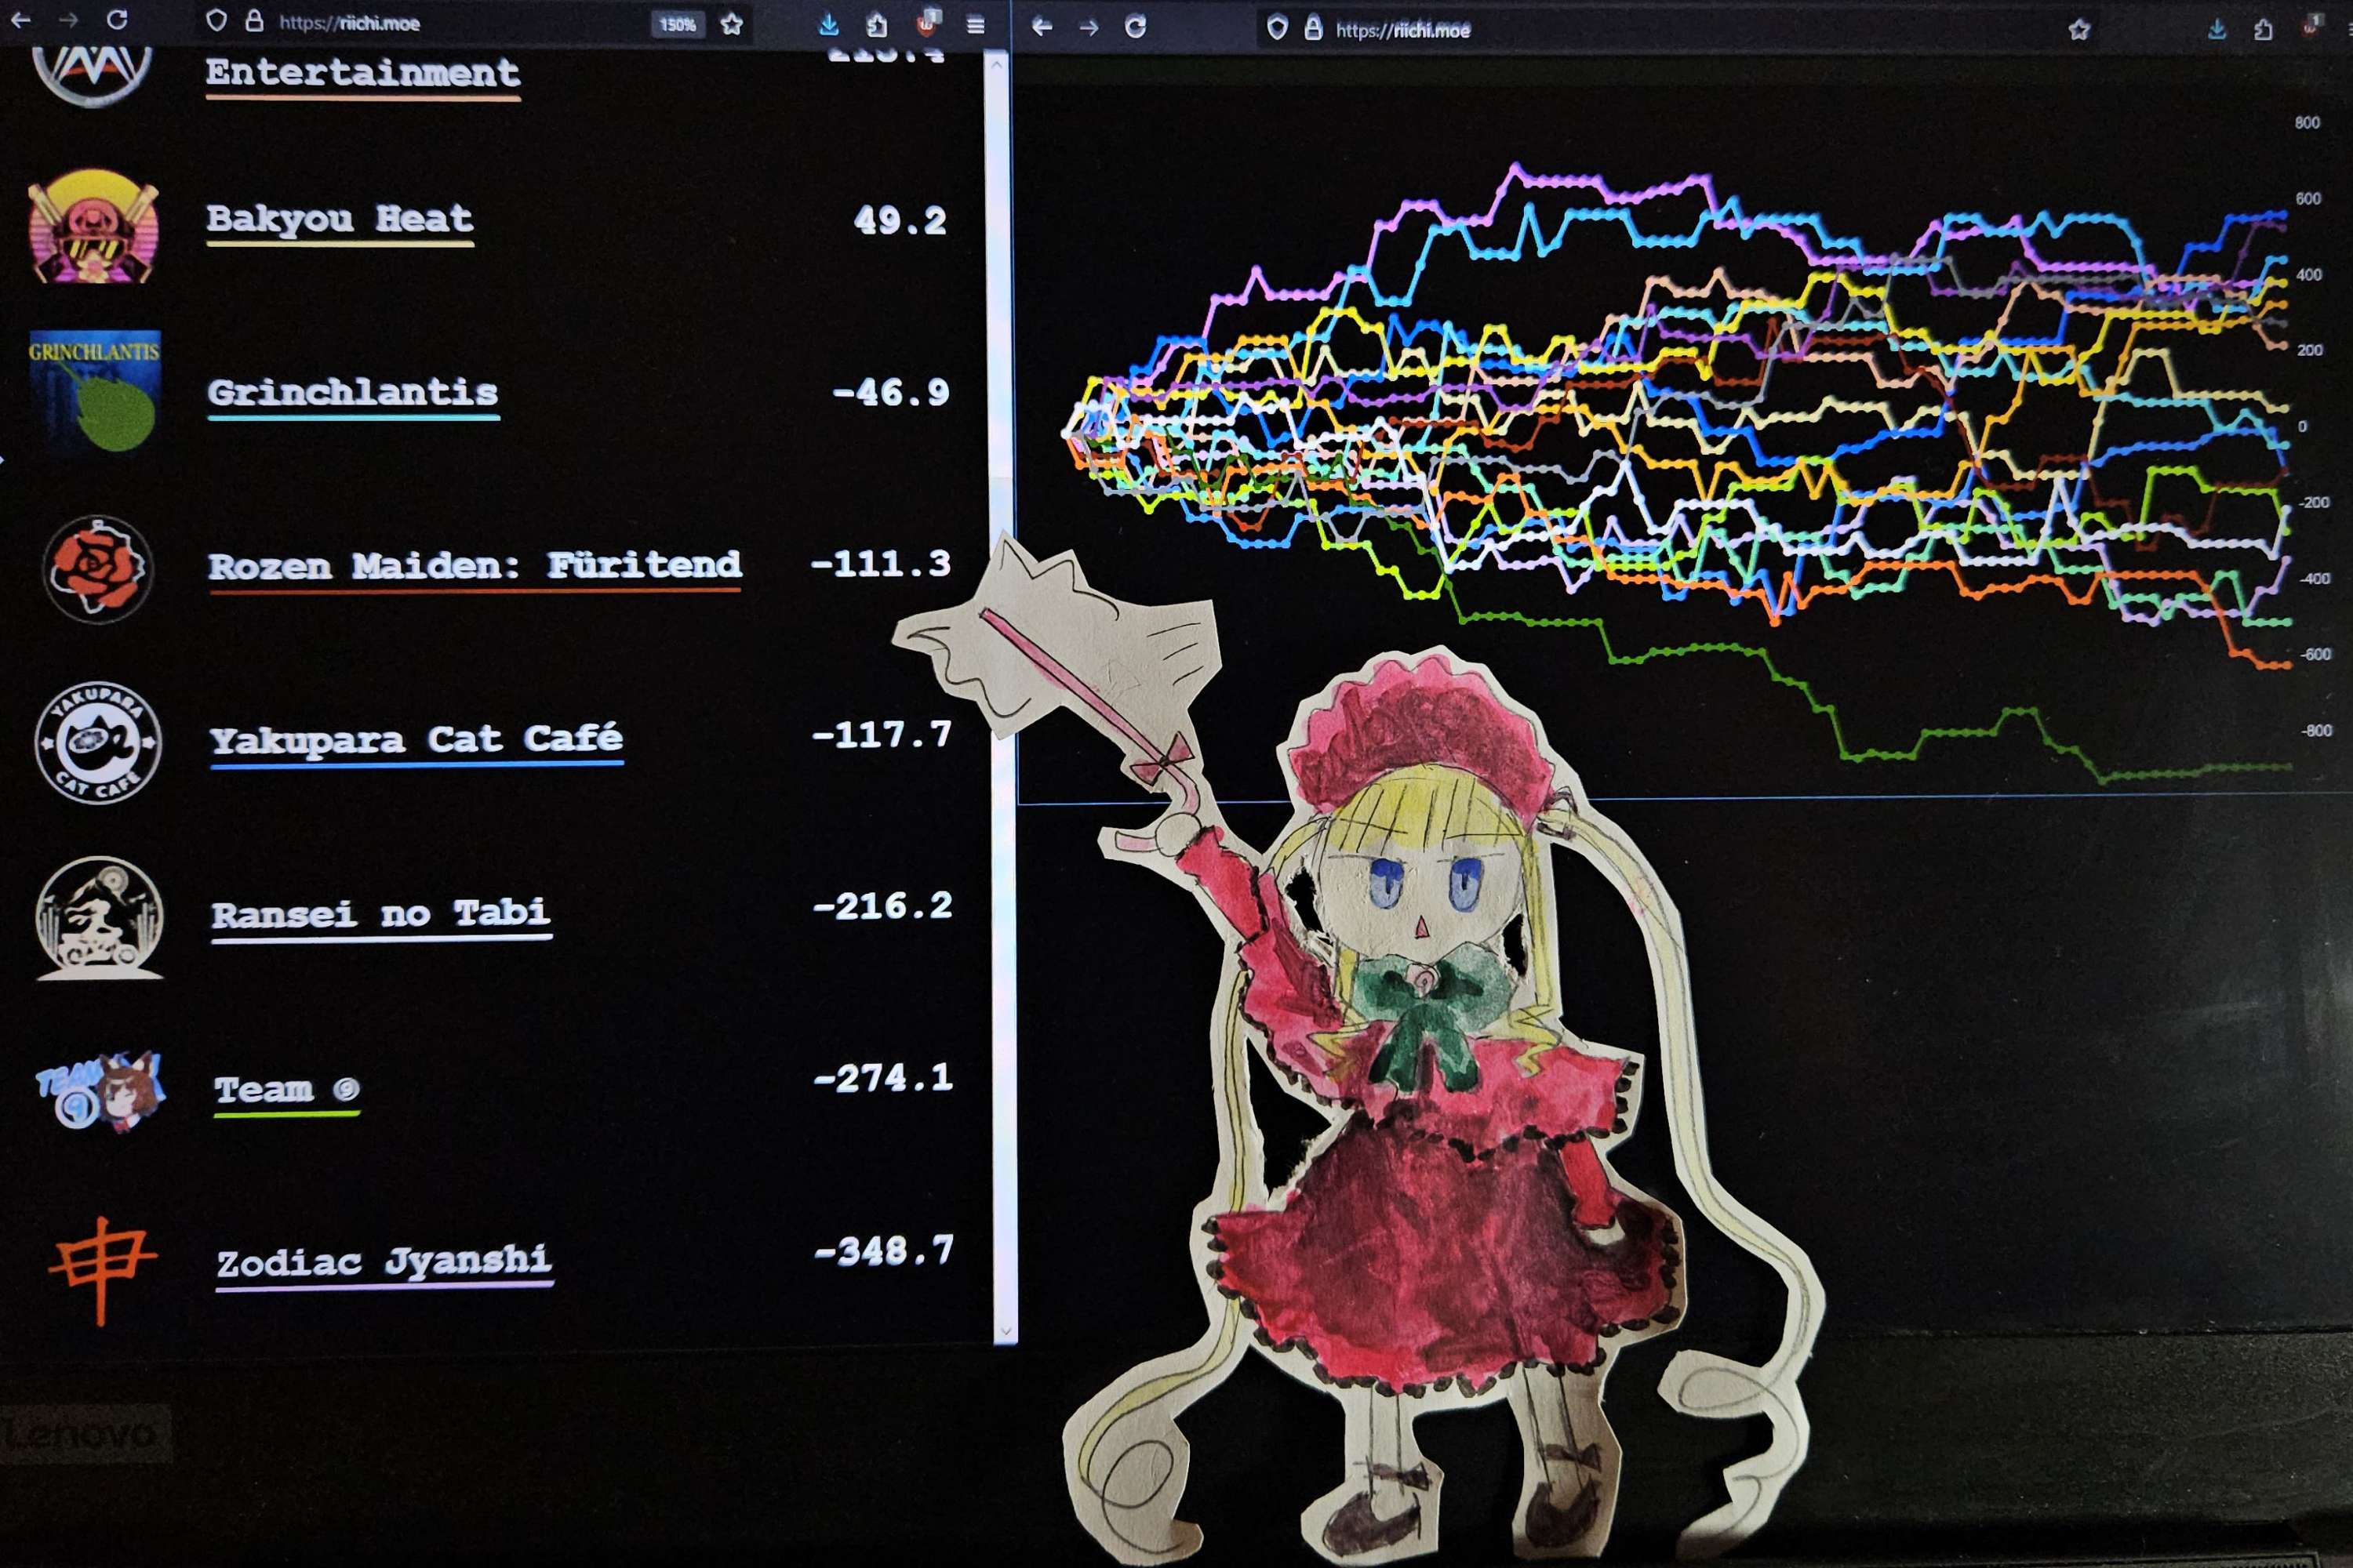The image size is (2353, 1568).
Task: Open extensions icon in right browser window
Action: coord(2264,30)
